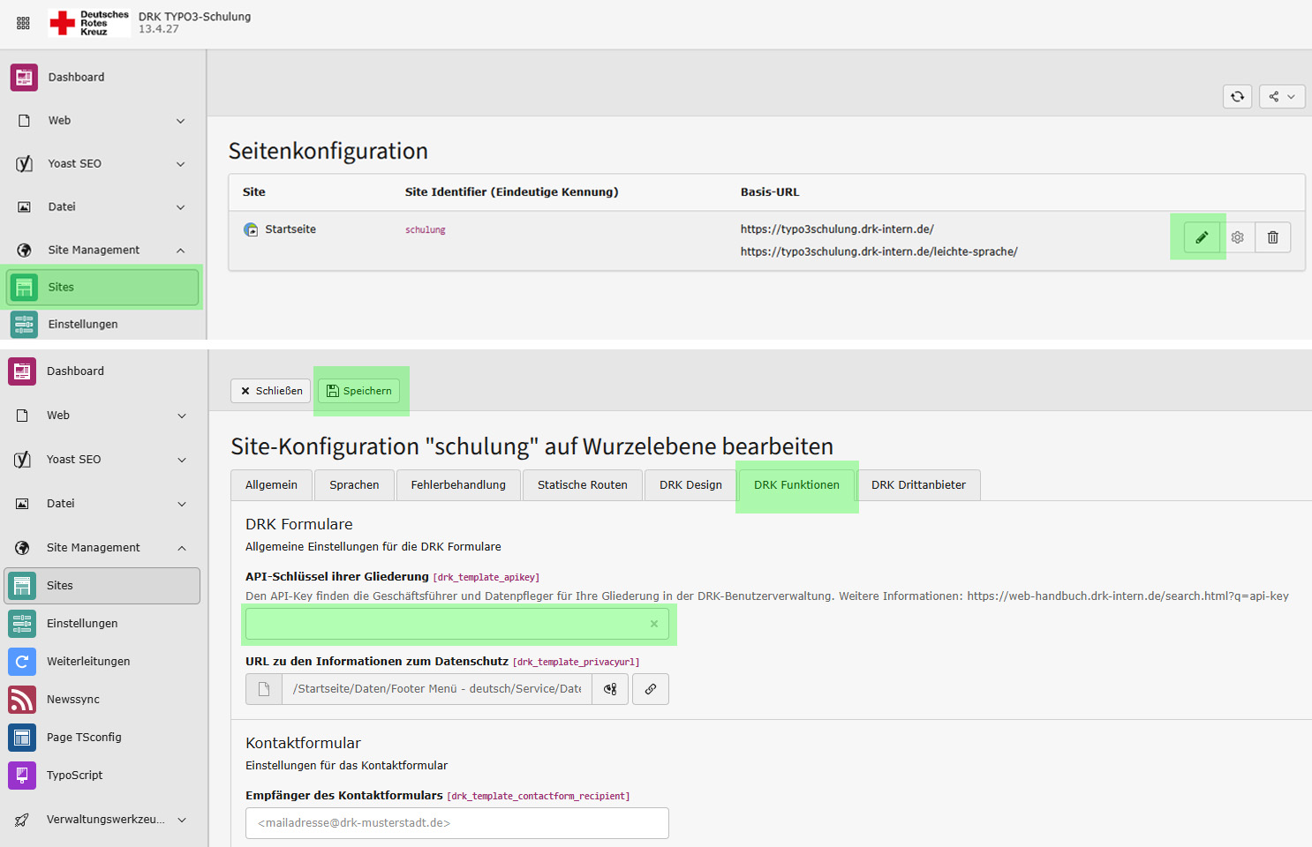
Task: Click Site Management globe icon in upper sidebar
Action: (25, 251)
